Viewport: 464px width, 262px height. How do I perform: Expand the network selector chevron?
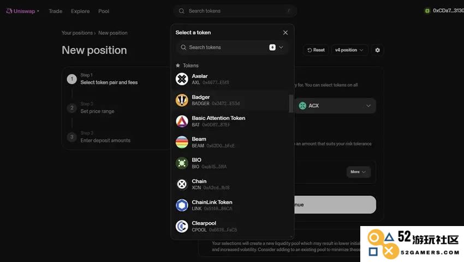click(x=281, y=47)
